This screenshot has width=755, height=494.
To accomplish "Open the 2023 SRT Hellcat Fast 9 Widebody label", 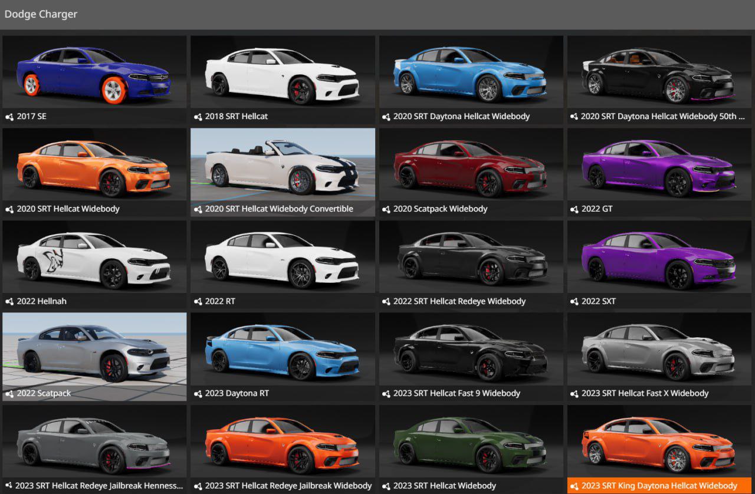I will point(457,393).
